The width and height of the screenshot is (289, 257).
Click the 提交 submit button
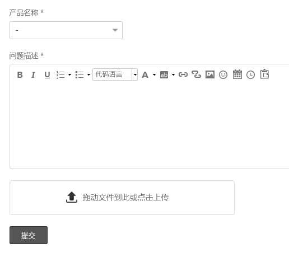29,235
